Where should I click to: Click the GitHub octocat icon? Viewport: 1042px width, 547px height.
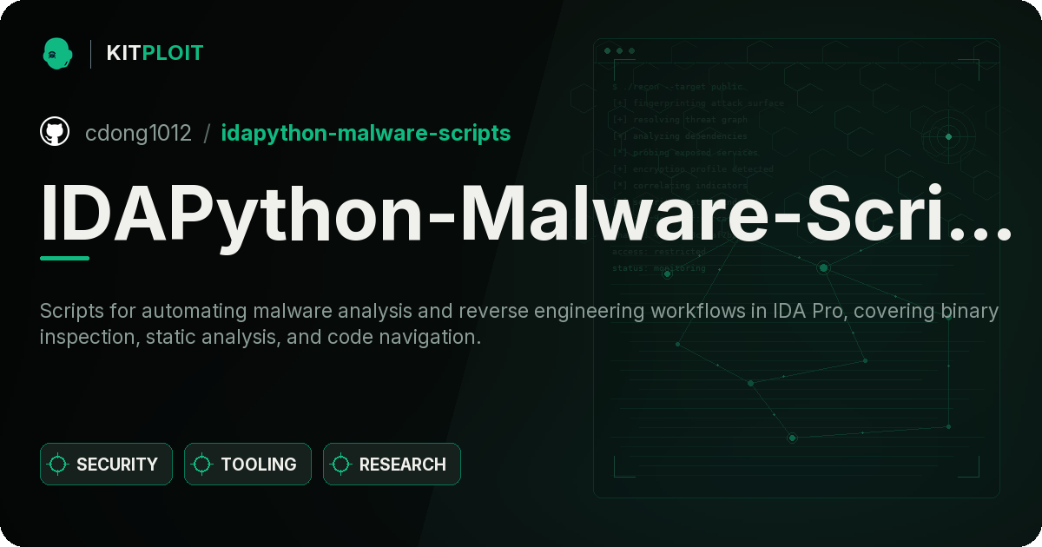pyautogui.click(x=55, y=132)
